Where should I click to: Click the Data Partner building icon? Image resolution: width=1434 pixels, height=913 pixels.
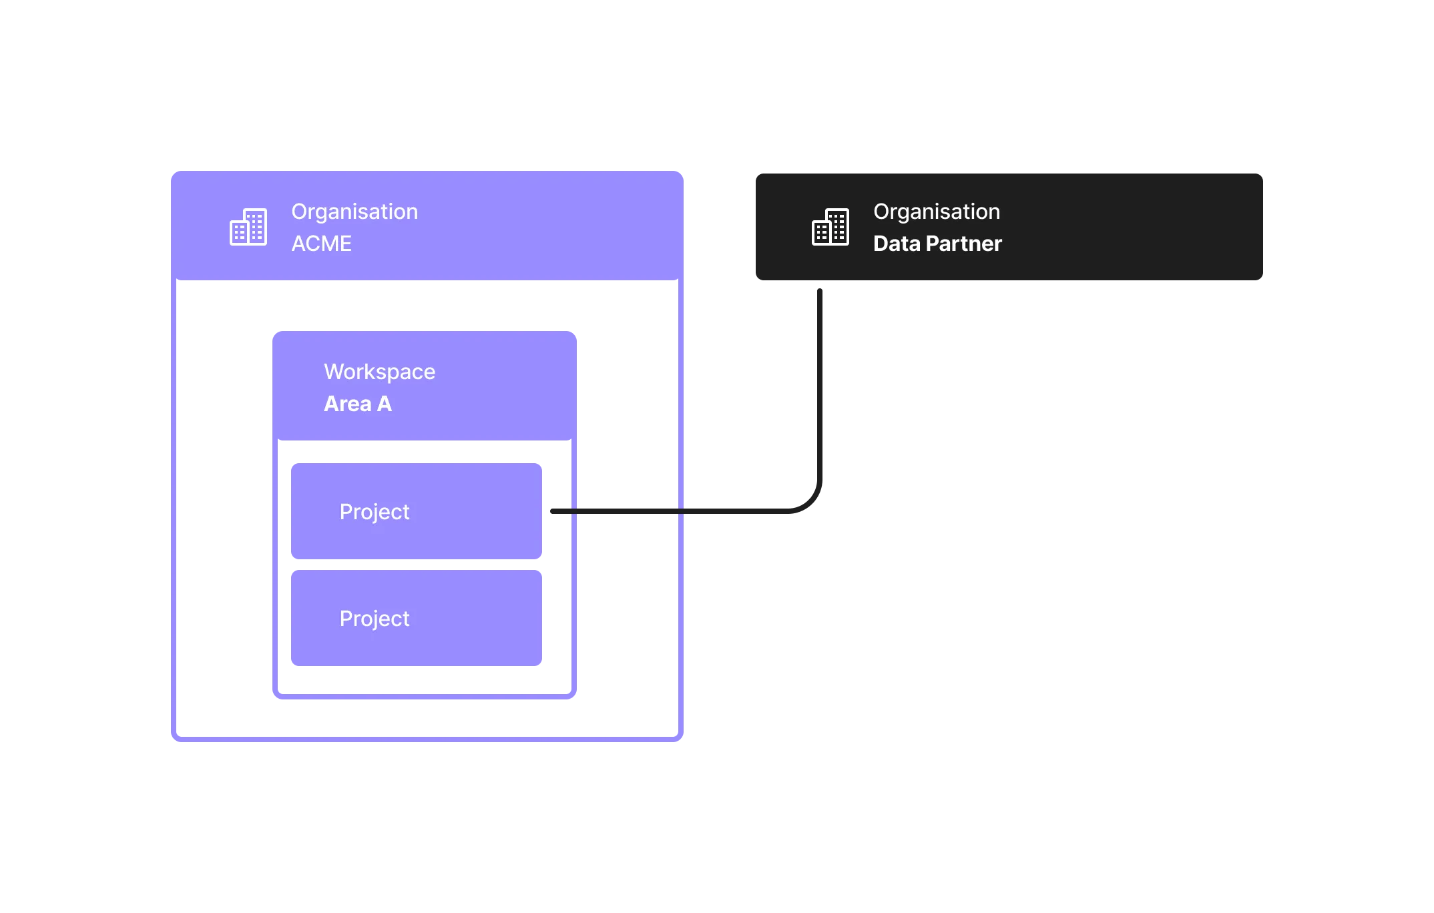click(830, 227)
